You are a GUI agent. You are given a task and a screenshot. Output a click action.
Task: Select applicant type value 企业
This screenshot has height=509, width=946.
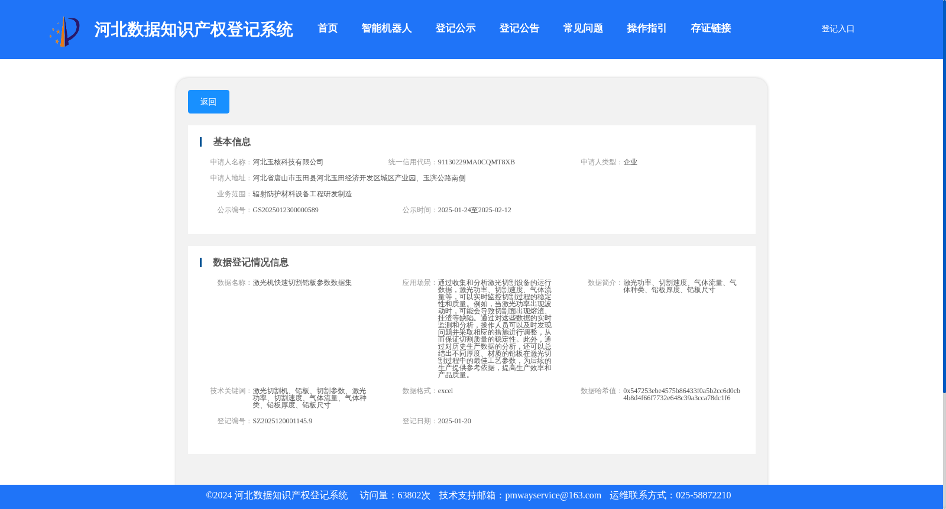pos(630,162)
